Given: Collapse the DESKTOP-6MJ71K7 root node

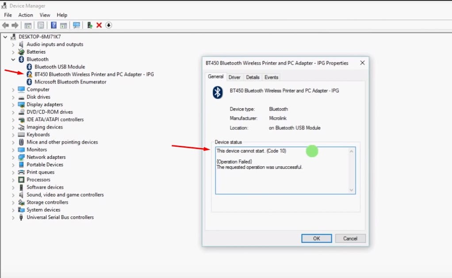Looking at the screenshot, I should click(5, 37).
